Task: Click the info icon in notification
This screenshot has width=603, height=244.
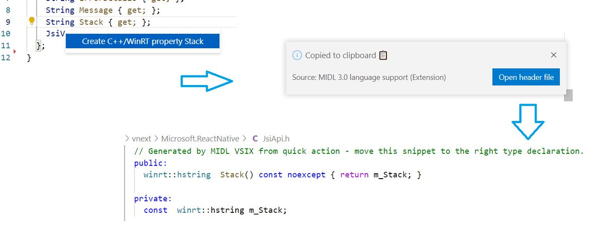Action: (x=297, y=55)
